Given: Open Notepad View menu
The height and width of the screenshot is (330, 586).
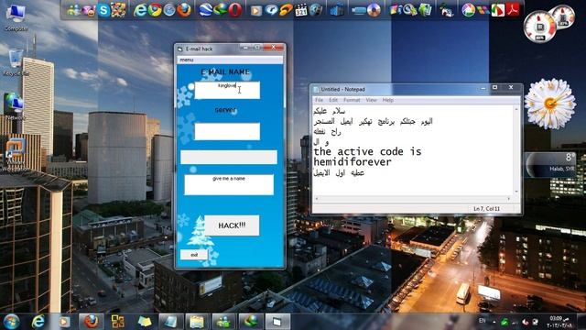Looking at the screenshot, I should [371, 100].
